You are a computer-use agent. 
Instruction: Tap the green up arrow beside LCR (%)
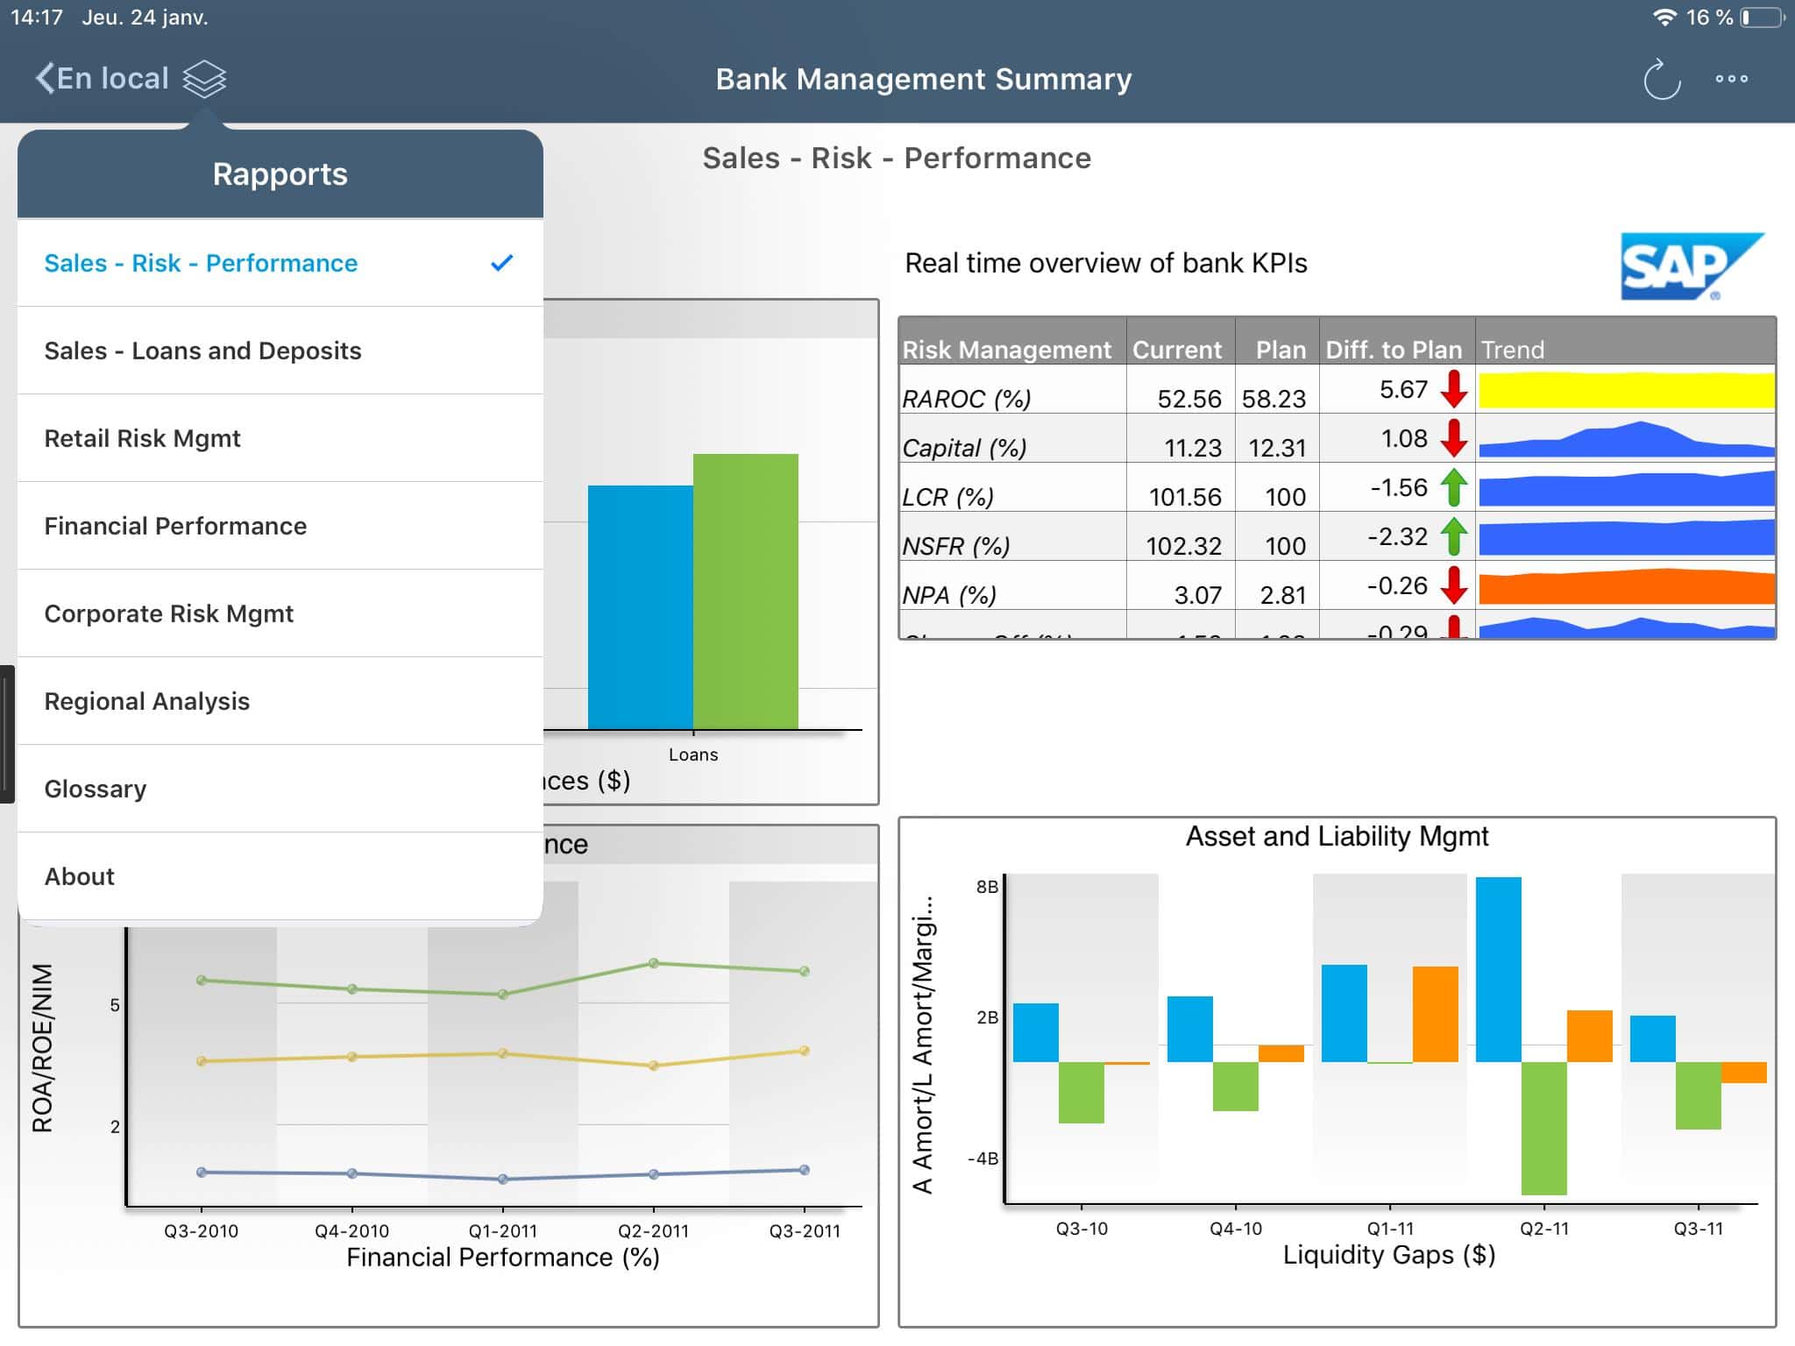pos(1455,488)
